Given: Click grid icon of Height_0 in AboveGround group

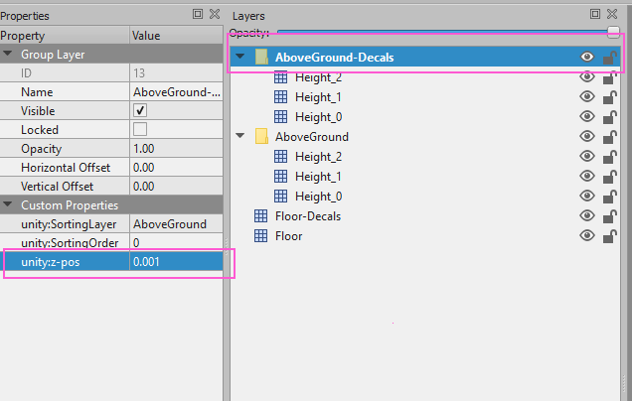Looking at the screenshot, I should coord(280,197).
